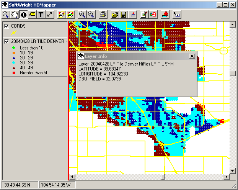Close the Layer Info popup

point(192,56)
